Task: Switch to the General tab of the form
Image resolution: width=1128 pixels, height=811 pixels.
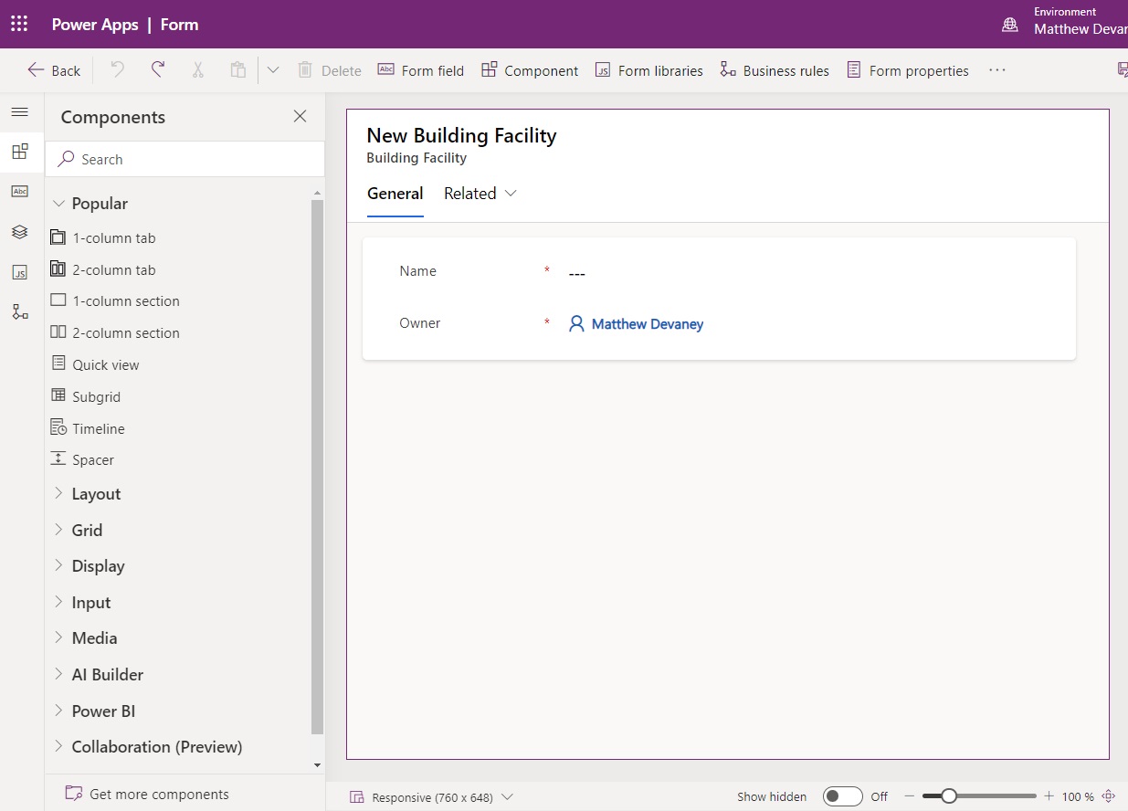Action: (x=395, y=193)
